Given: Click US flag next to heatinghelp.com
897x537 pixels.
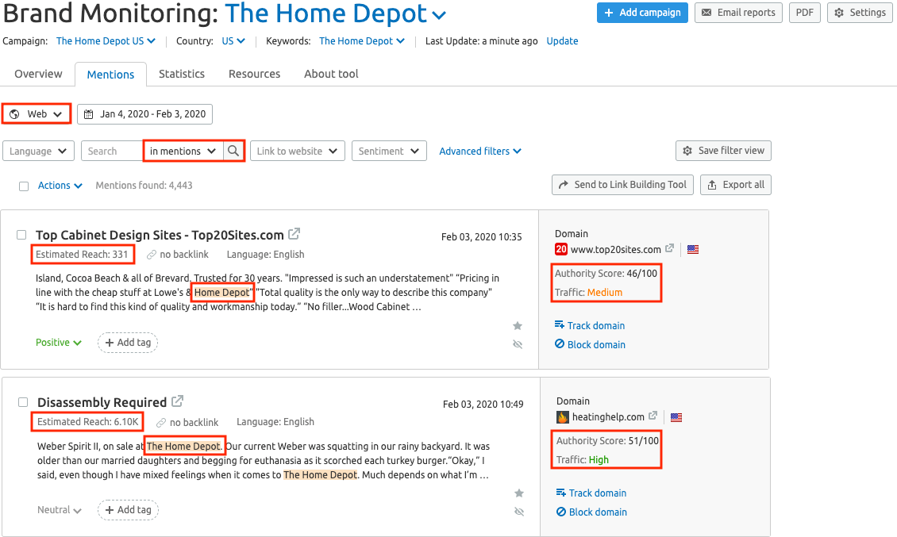Looking at the screenshot, I should pyautogui.click(x=676, y=417).
